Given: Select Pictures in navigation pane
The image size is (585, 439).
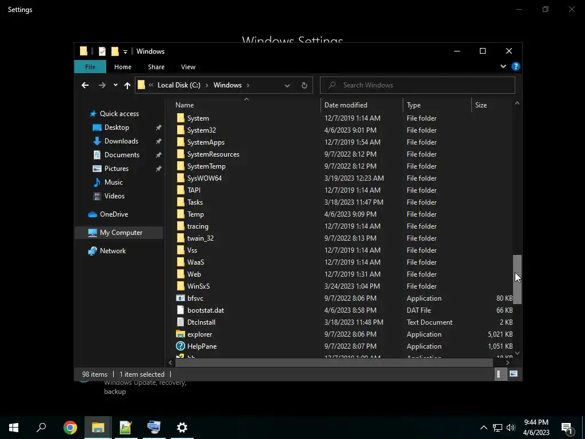Looking at the screenshot, I should click(x=117, y=169).
